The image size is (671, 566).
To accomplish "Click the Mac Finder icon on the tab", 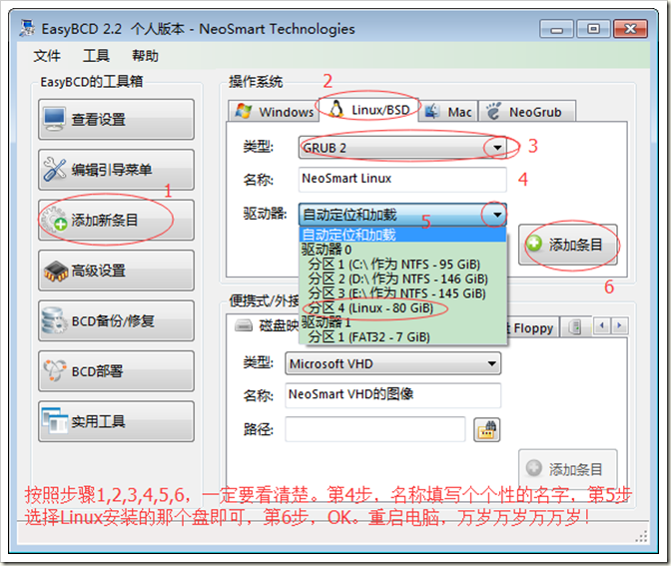I will tap(432, 111).
